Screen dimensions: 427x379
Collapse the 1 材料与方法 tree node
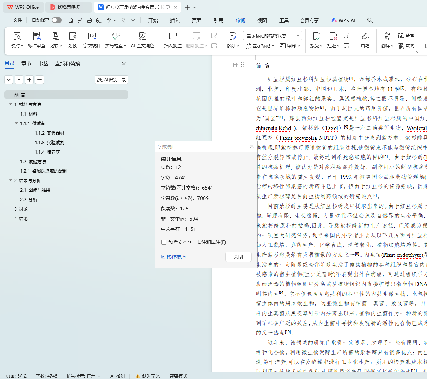coord(10,104)
